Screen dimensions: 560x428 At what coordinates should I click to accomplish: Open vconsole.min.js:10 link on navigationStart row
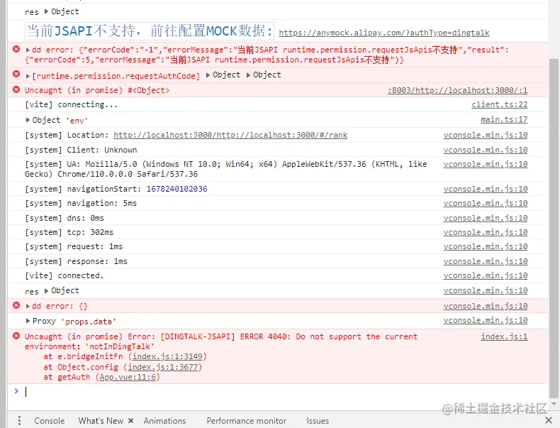[x=486, y=189]
